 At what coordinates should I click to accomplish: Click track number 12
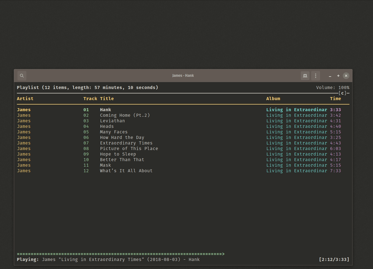pos(86,171)
